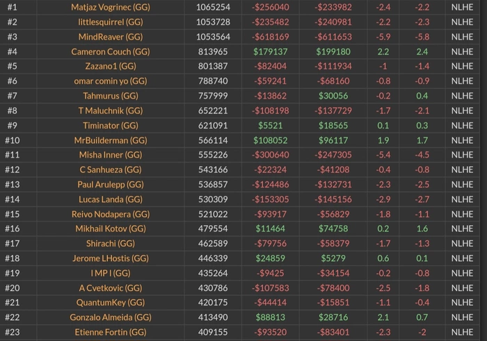This screenshot has height=341, width=487.
Task: Click Timinator (GG) player name
Action: coord(111,126)
